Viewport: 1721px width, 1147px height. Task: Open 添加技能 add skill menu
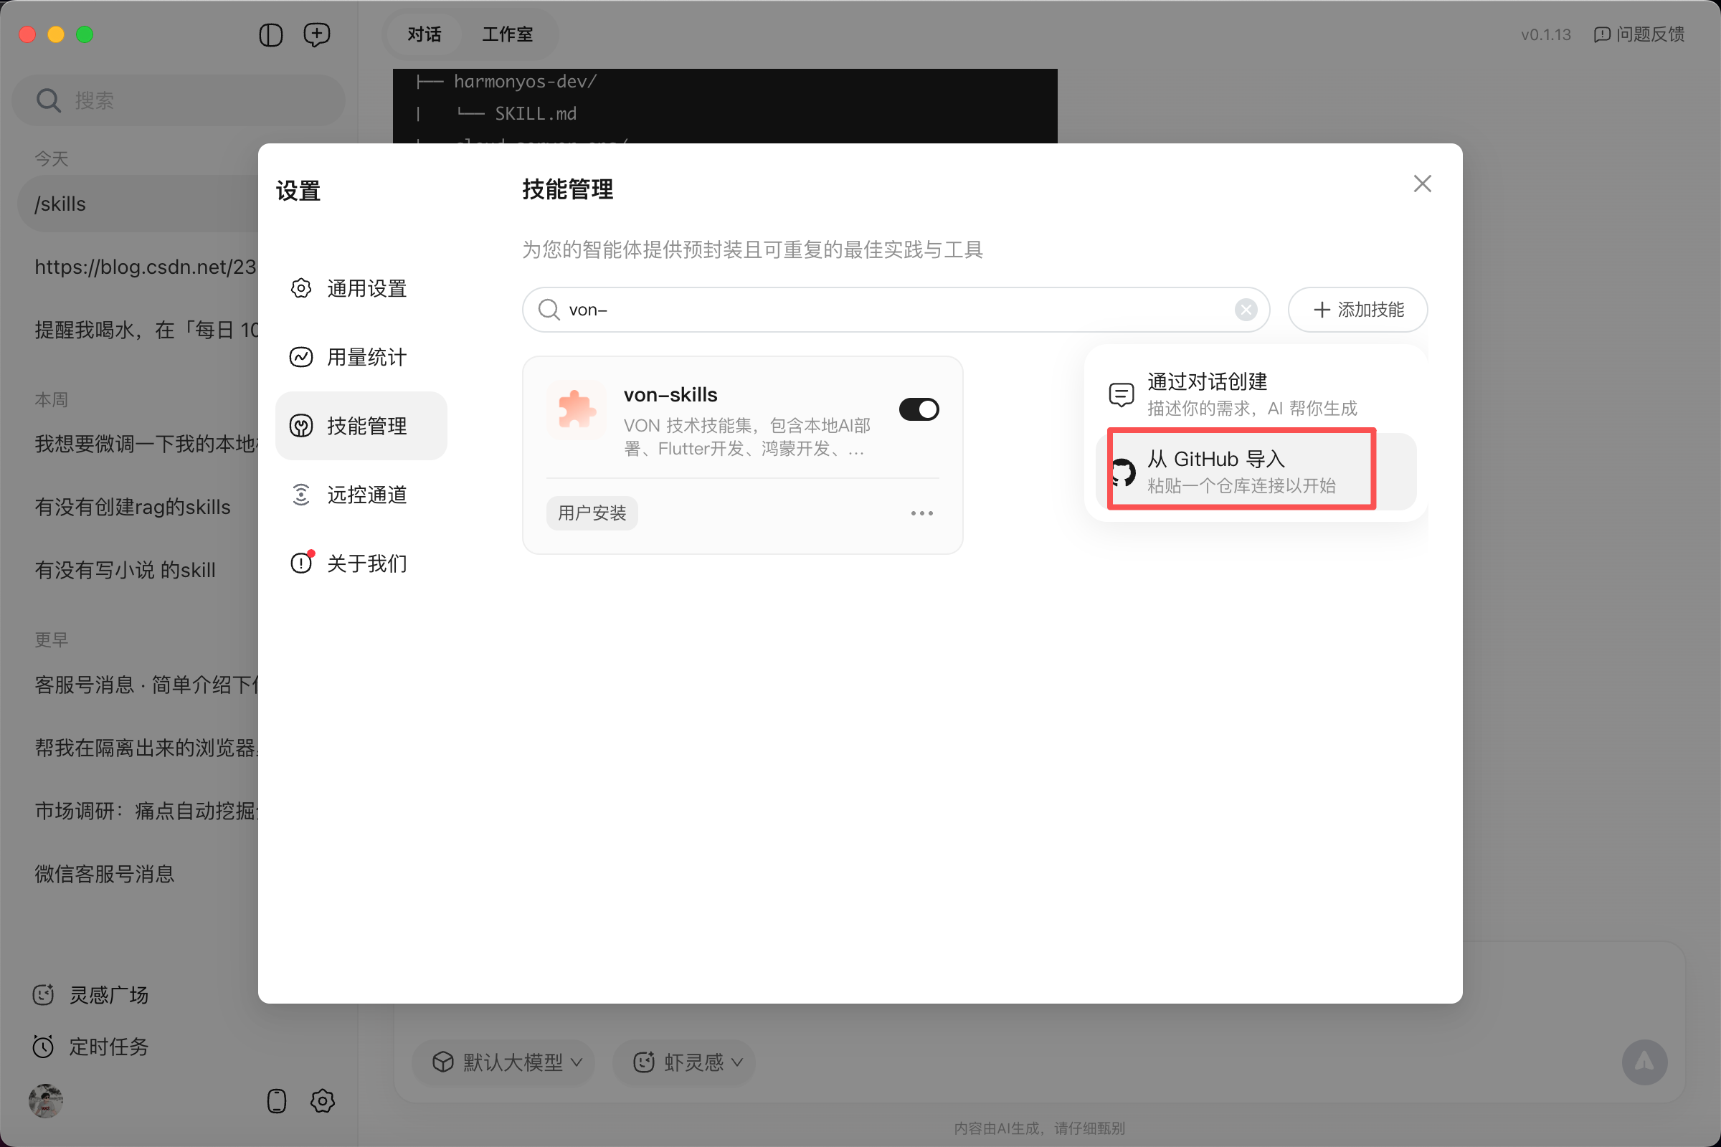coord(1357,310)
